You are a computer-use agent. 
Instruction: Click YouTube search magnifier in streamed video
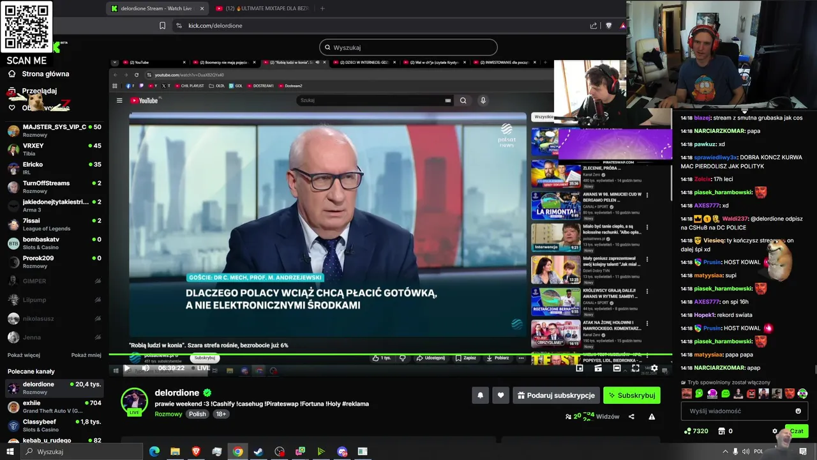tap(463, 100)
